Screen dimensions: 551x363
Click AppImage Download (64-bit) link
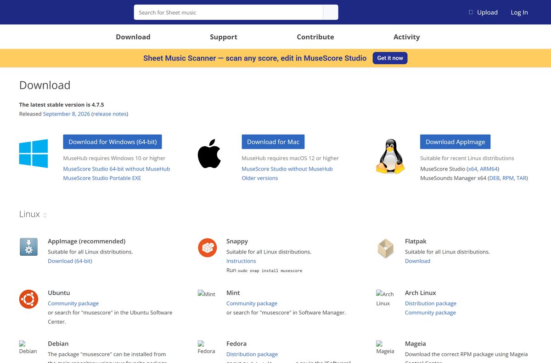(x=70, y=261)
